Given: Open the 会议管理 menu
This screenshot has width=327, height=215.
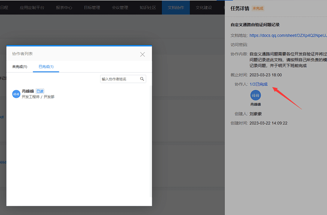Looking at the screenshot, I should click(120, 8).
